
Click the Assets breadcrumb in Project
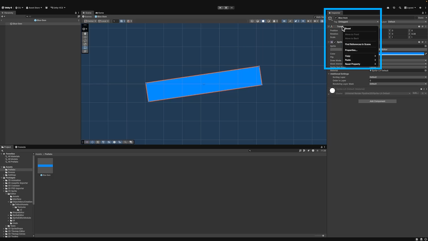click(38, 154)
